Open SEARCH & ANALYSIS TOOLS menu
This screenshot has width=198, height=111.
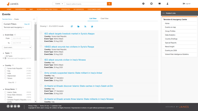click(x=47, y=9)
